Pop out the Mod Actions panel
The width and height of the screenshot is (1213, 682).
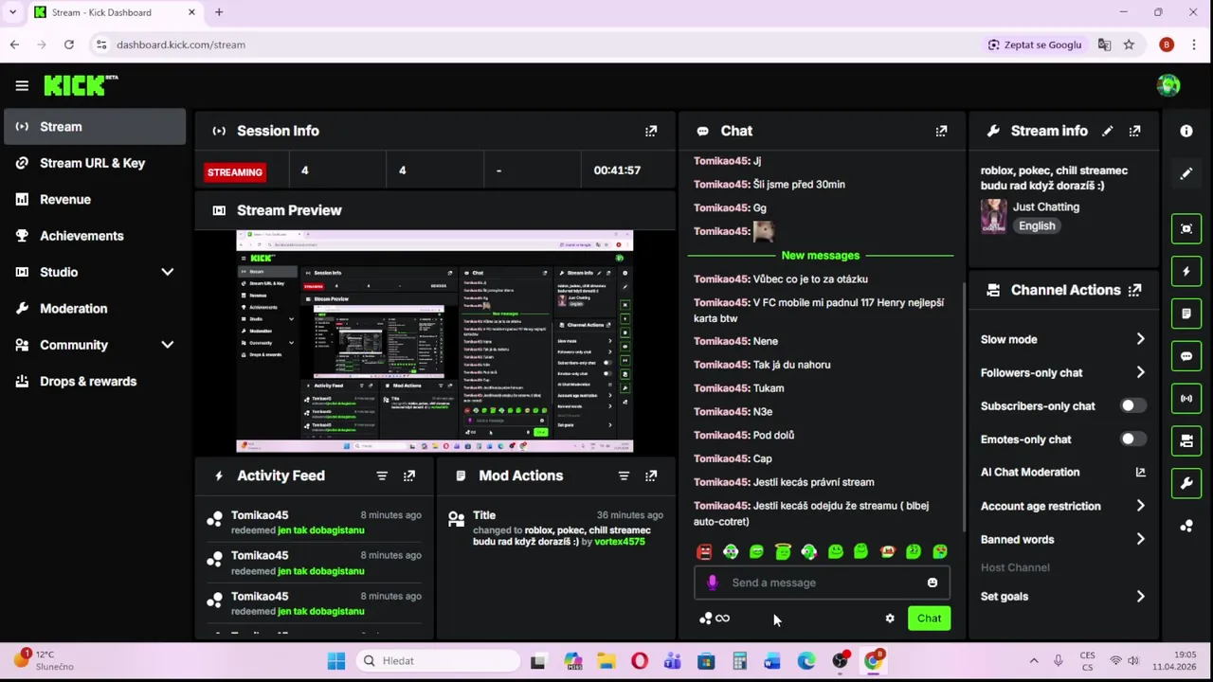tap(651, 476)
